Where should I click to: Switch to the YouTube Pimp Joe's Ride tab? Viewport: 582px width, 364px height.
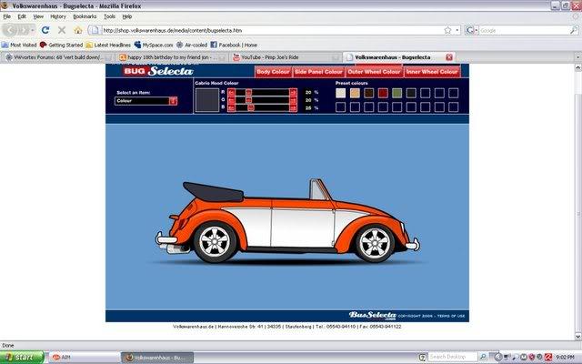tap(285, 57)
